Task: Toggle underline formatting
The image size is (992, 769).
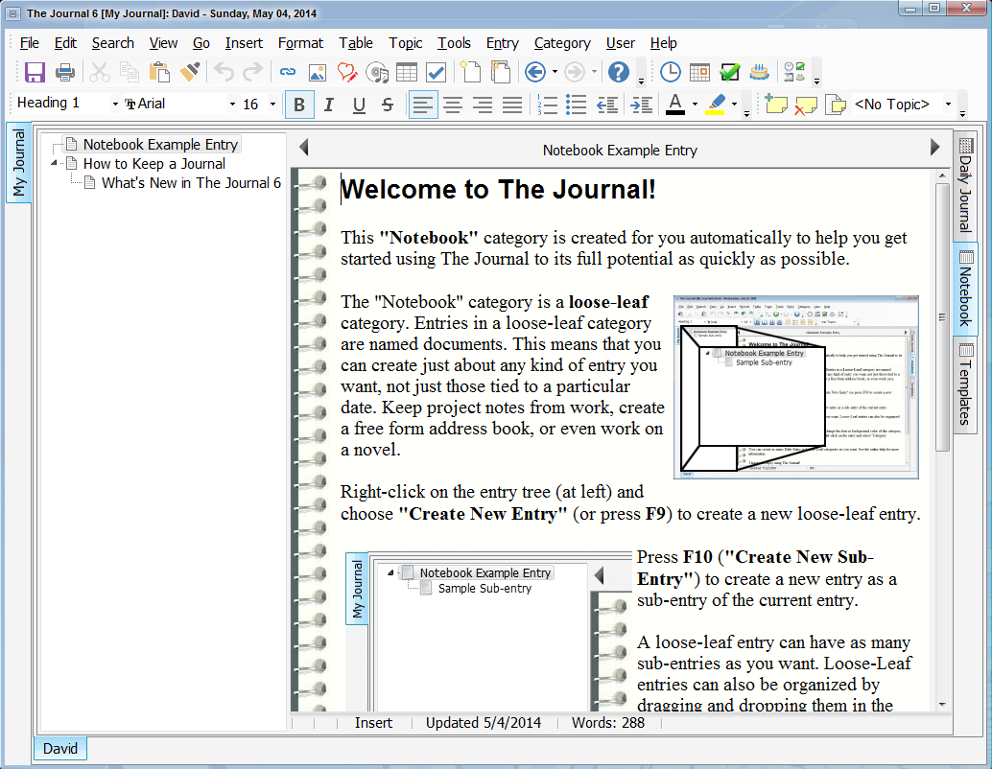Action: pos(359,105)
